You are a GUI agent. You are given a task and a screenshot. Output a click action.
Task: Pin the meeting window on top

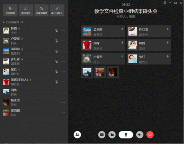165,3
